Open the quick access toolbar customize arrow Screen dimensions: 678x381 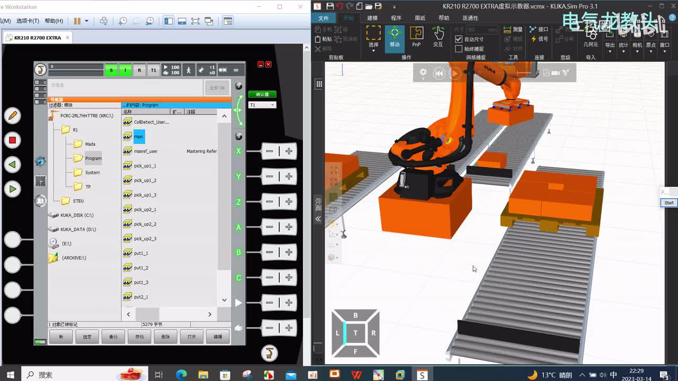pos(394,7)
